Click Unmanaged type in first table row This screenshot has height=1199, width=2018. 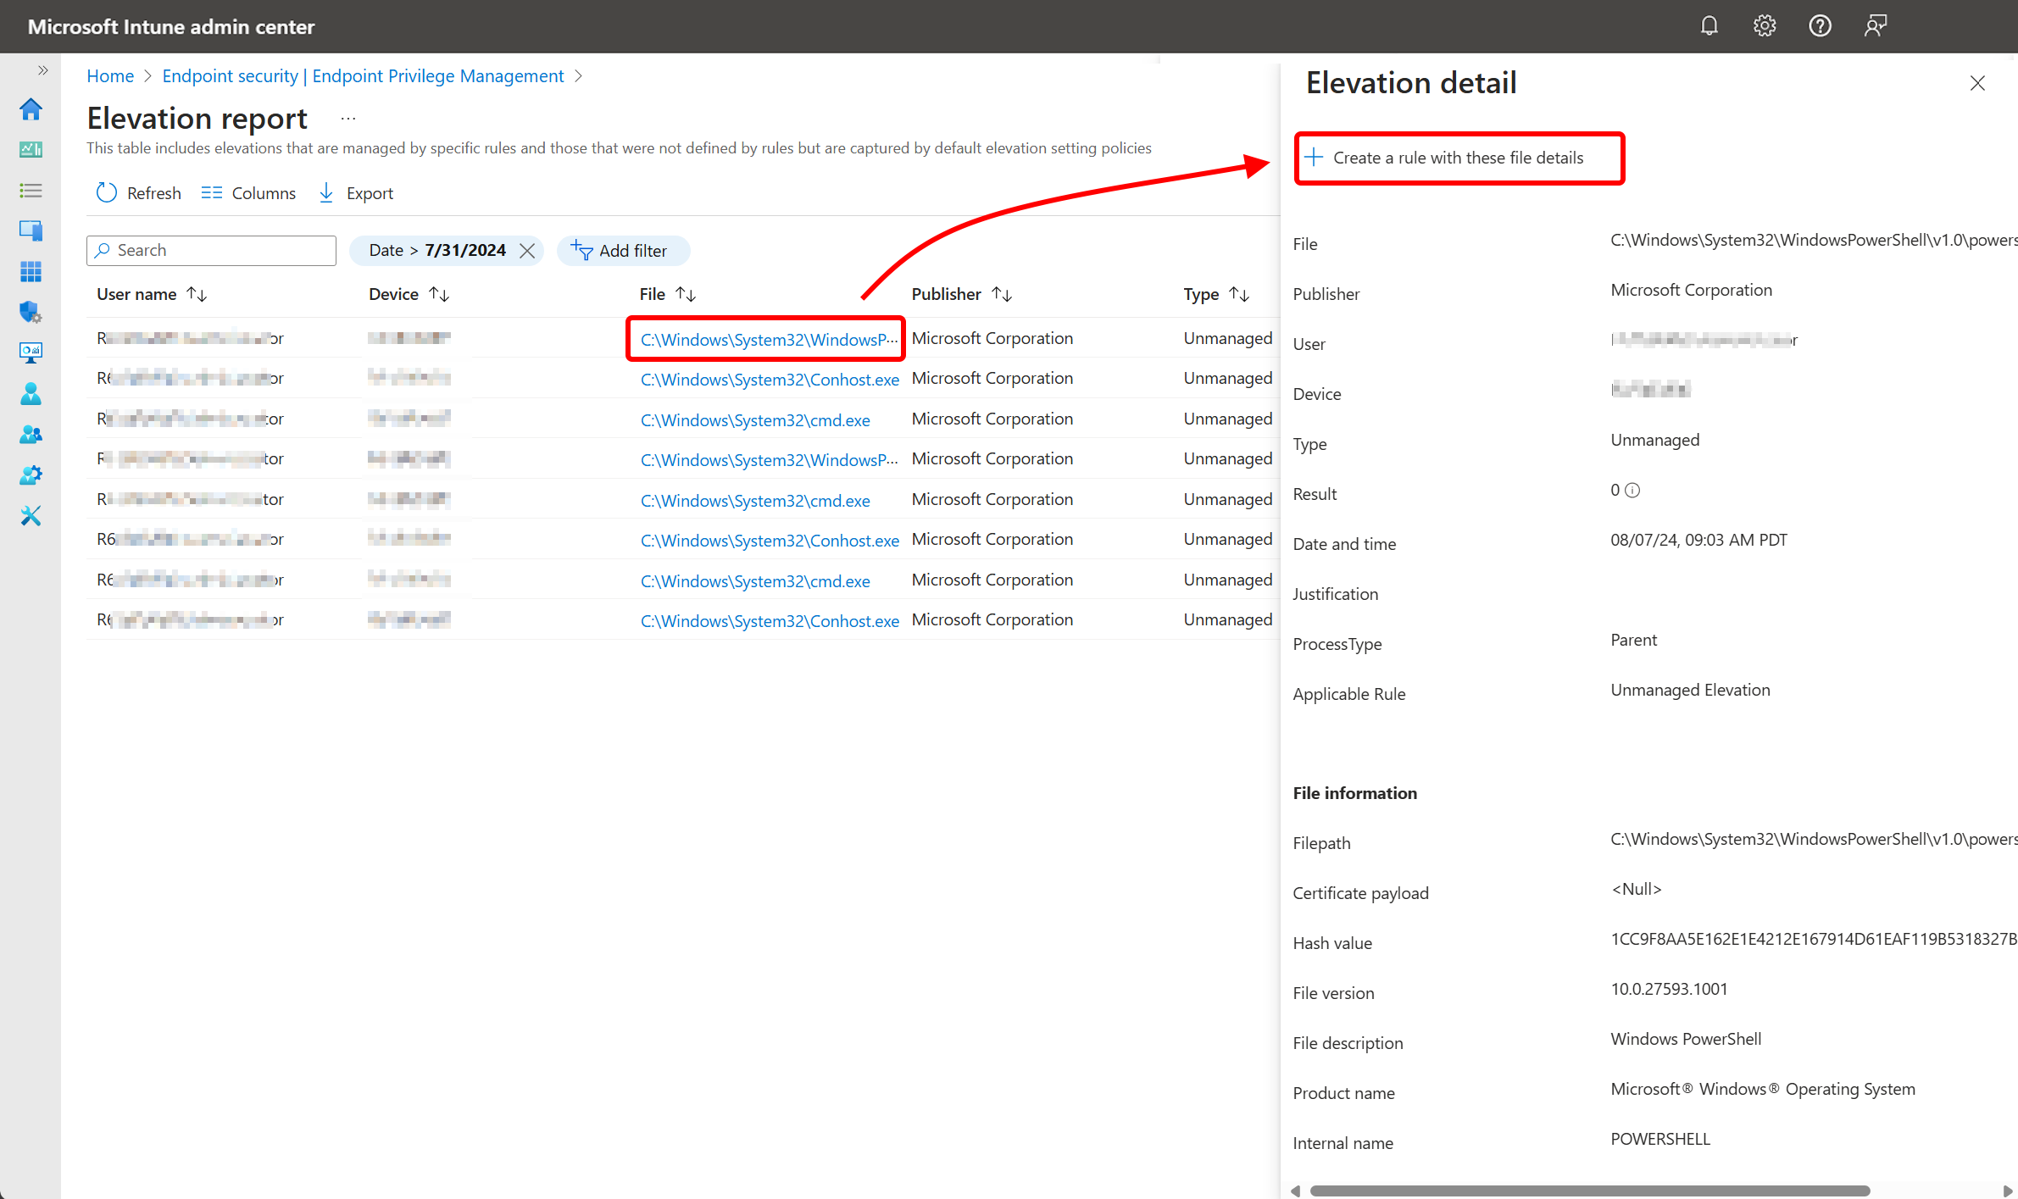(1227, 338)
